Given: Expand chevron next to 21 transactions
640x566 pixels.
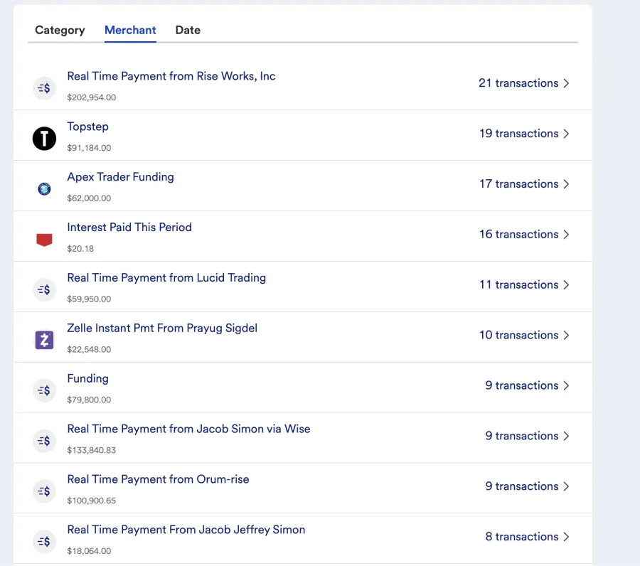Looking at the screenshot, I should tap(566, 83).
